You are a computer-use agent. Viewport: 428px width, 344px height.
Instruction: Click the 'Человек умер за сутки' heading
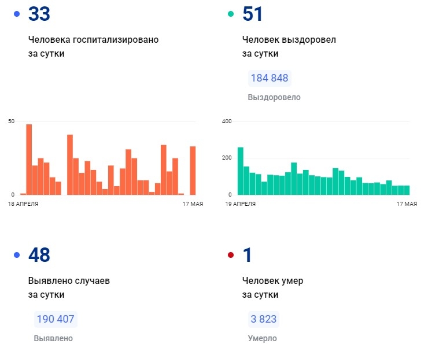click(272, 287)
